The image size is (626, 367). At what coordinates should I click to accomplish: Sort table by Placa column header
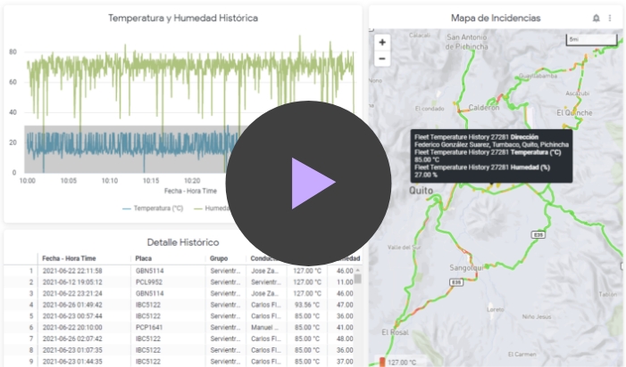click(144, 258)
